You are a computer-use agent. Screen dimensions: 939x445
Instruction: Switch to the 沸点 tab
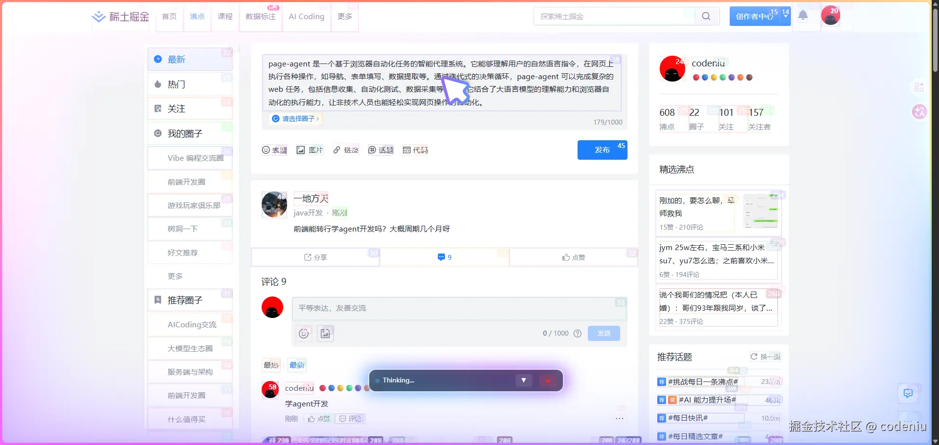click(x=197, y=16)
